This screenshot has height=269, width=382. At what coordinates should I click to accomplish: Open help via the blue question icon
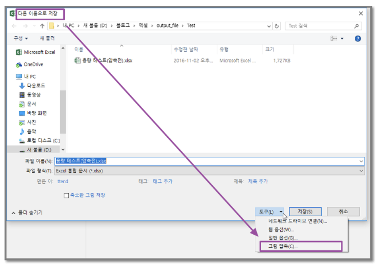click(x=358, y=38)
